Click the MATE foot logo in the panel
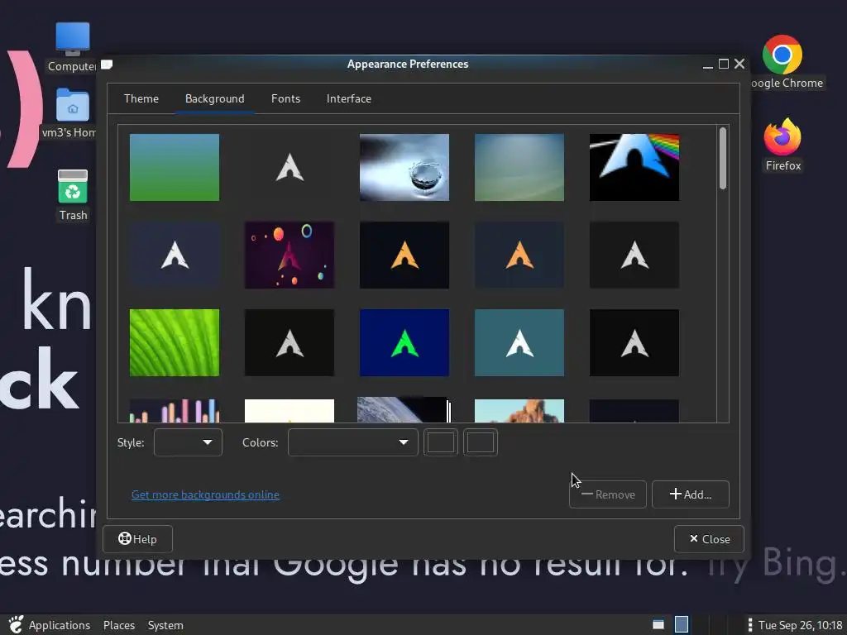Screen dimensions: 847x635 pyautogui.click(x=16, y=625)
